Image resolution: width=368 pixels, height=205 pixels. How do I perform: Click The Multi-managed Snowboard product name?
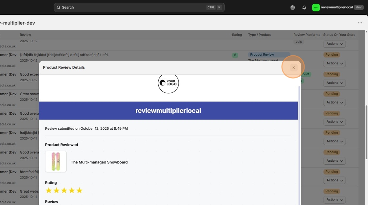pyautogui.click(x=99, y=162)
